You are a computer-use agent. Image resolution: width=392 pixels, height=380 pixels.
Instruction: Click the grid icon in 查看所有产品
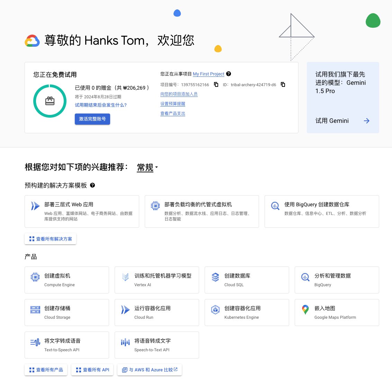pyautogui.click(x=32, y=370)
